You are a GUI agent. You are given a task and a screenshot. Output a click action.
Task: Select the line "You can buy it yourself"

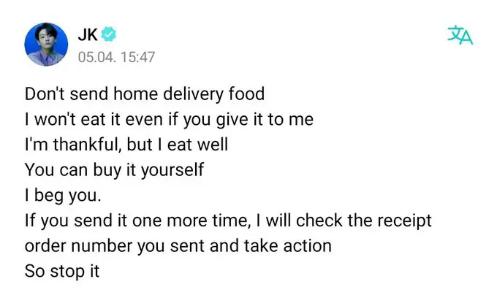114,170
